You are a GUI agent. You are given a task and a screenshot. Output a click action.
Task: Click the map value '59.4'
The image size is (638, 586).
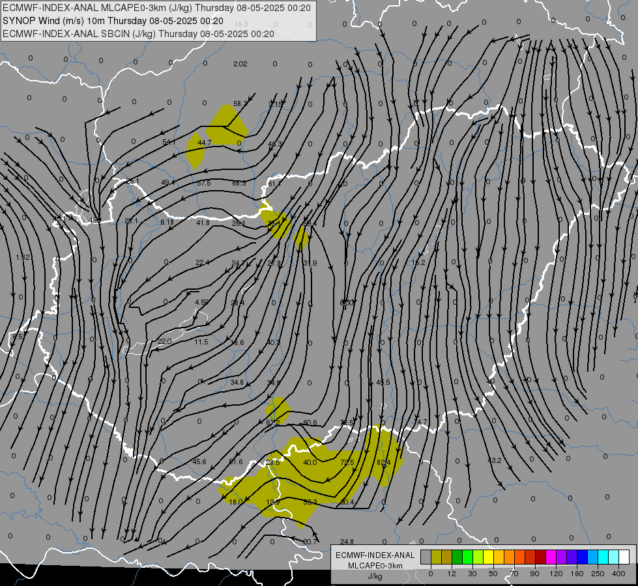[x=310, y=224]
